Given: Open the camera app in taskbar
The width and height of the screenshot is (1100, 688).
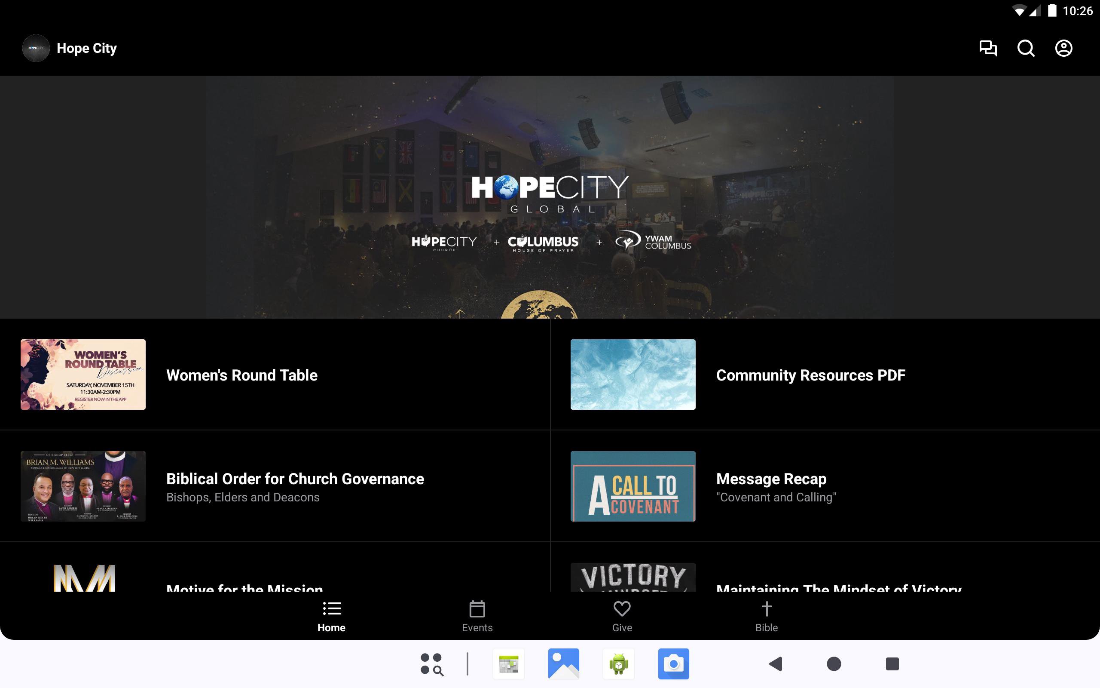Looking at the screenshot, I should coord(673,664).
